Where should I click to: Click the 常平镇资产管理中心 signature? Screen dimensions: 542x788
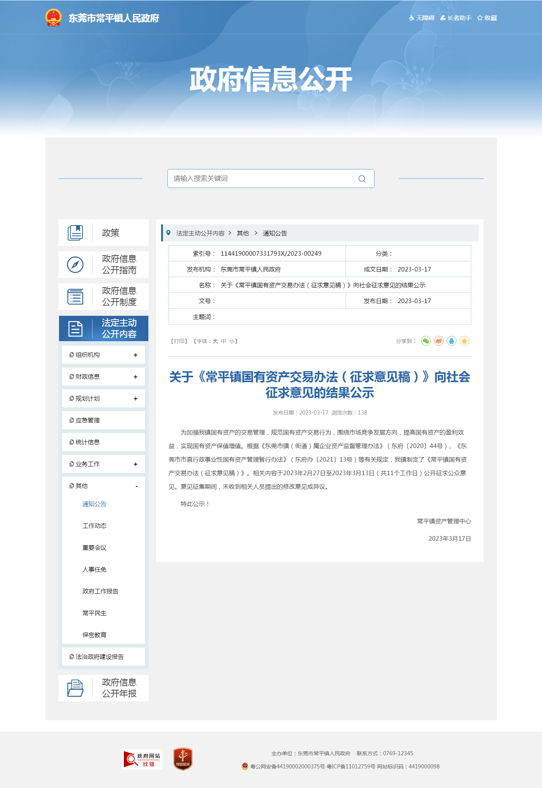(444, 521)
